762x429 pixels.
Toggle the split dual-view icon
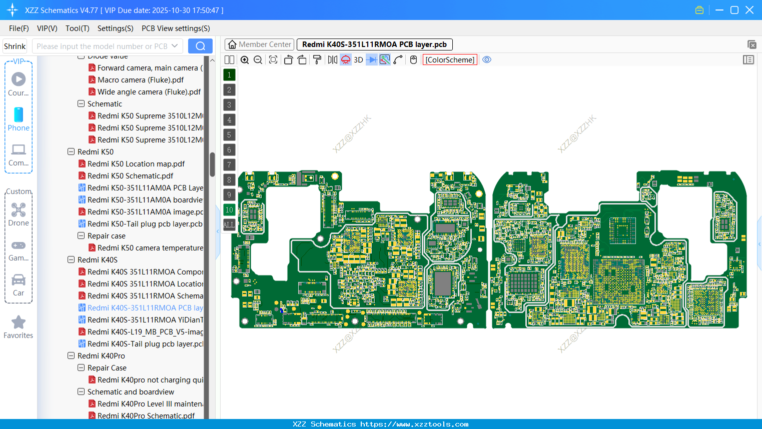click(x=229, y=59)
